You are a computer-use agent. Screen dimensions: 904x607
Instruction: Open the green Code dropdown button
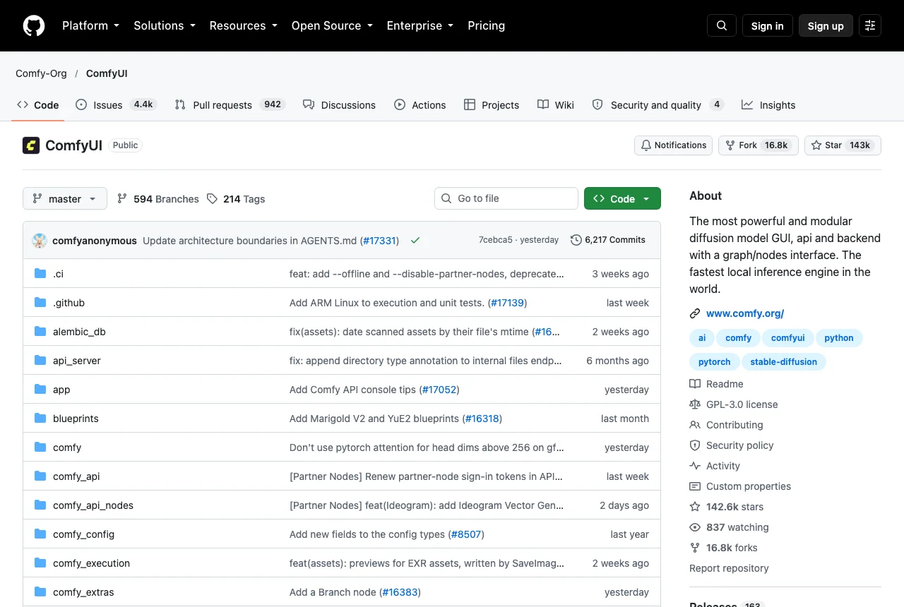click(622, 199)
